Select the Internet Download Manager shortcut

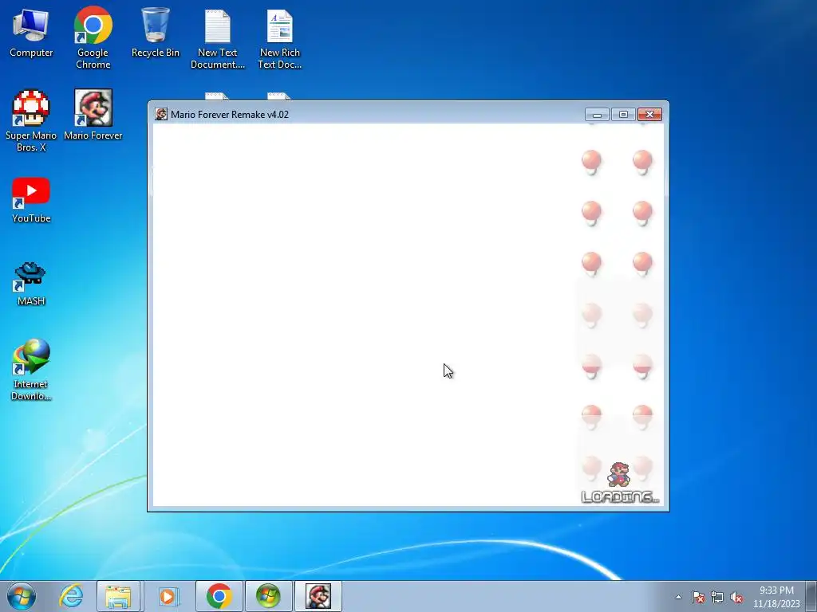31,370
